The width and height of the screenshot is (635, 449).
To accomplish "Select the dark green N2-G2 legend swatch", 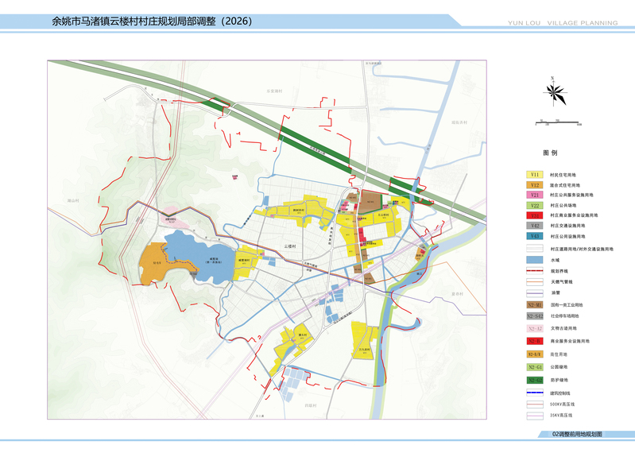I will [x=535, y=380].
